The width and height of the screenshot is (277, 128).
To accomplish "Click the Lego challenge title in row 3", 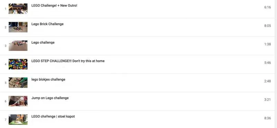I will (43, 43).
